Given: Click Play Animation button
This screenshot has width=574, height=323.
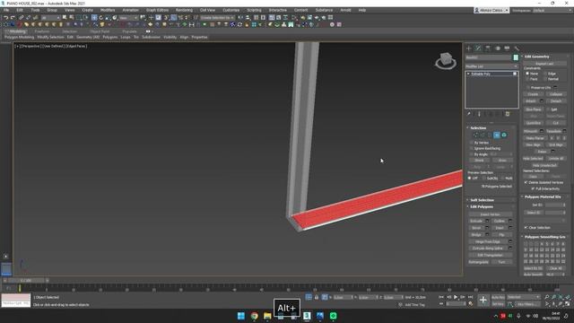Looking at the screenshot, I should (456, 297).
